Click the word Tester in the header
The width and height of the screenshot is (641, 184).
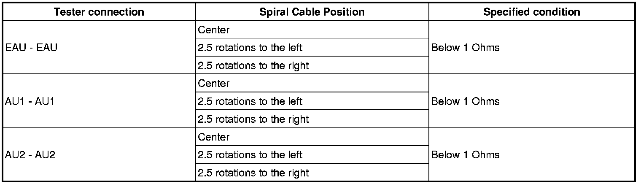[x=68, y=12]
